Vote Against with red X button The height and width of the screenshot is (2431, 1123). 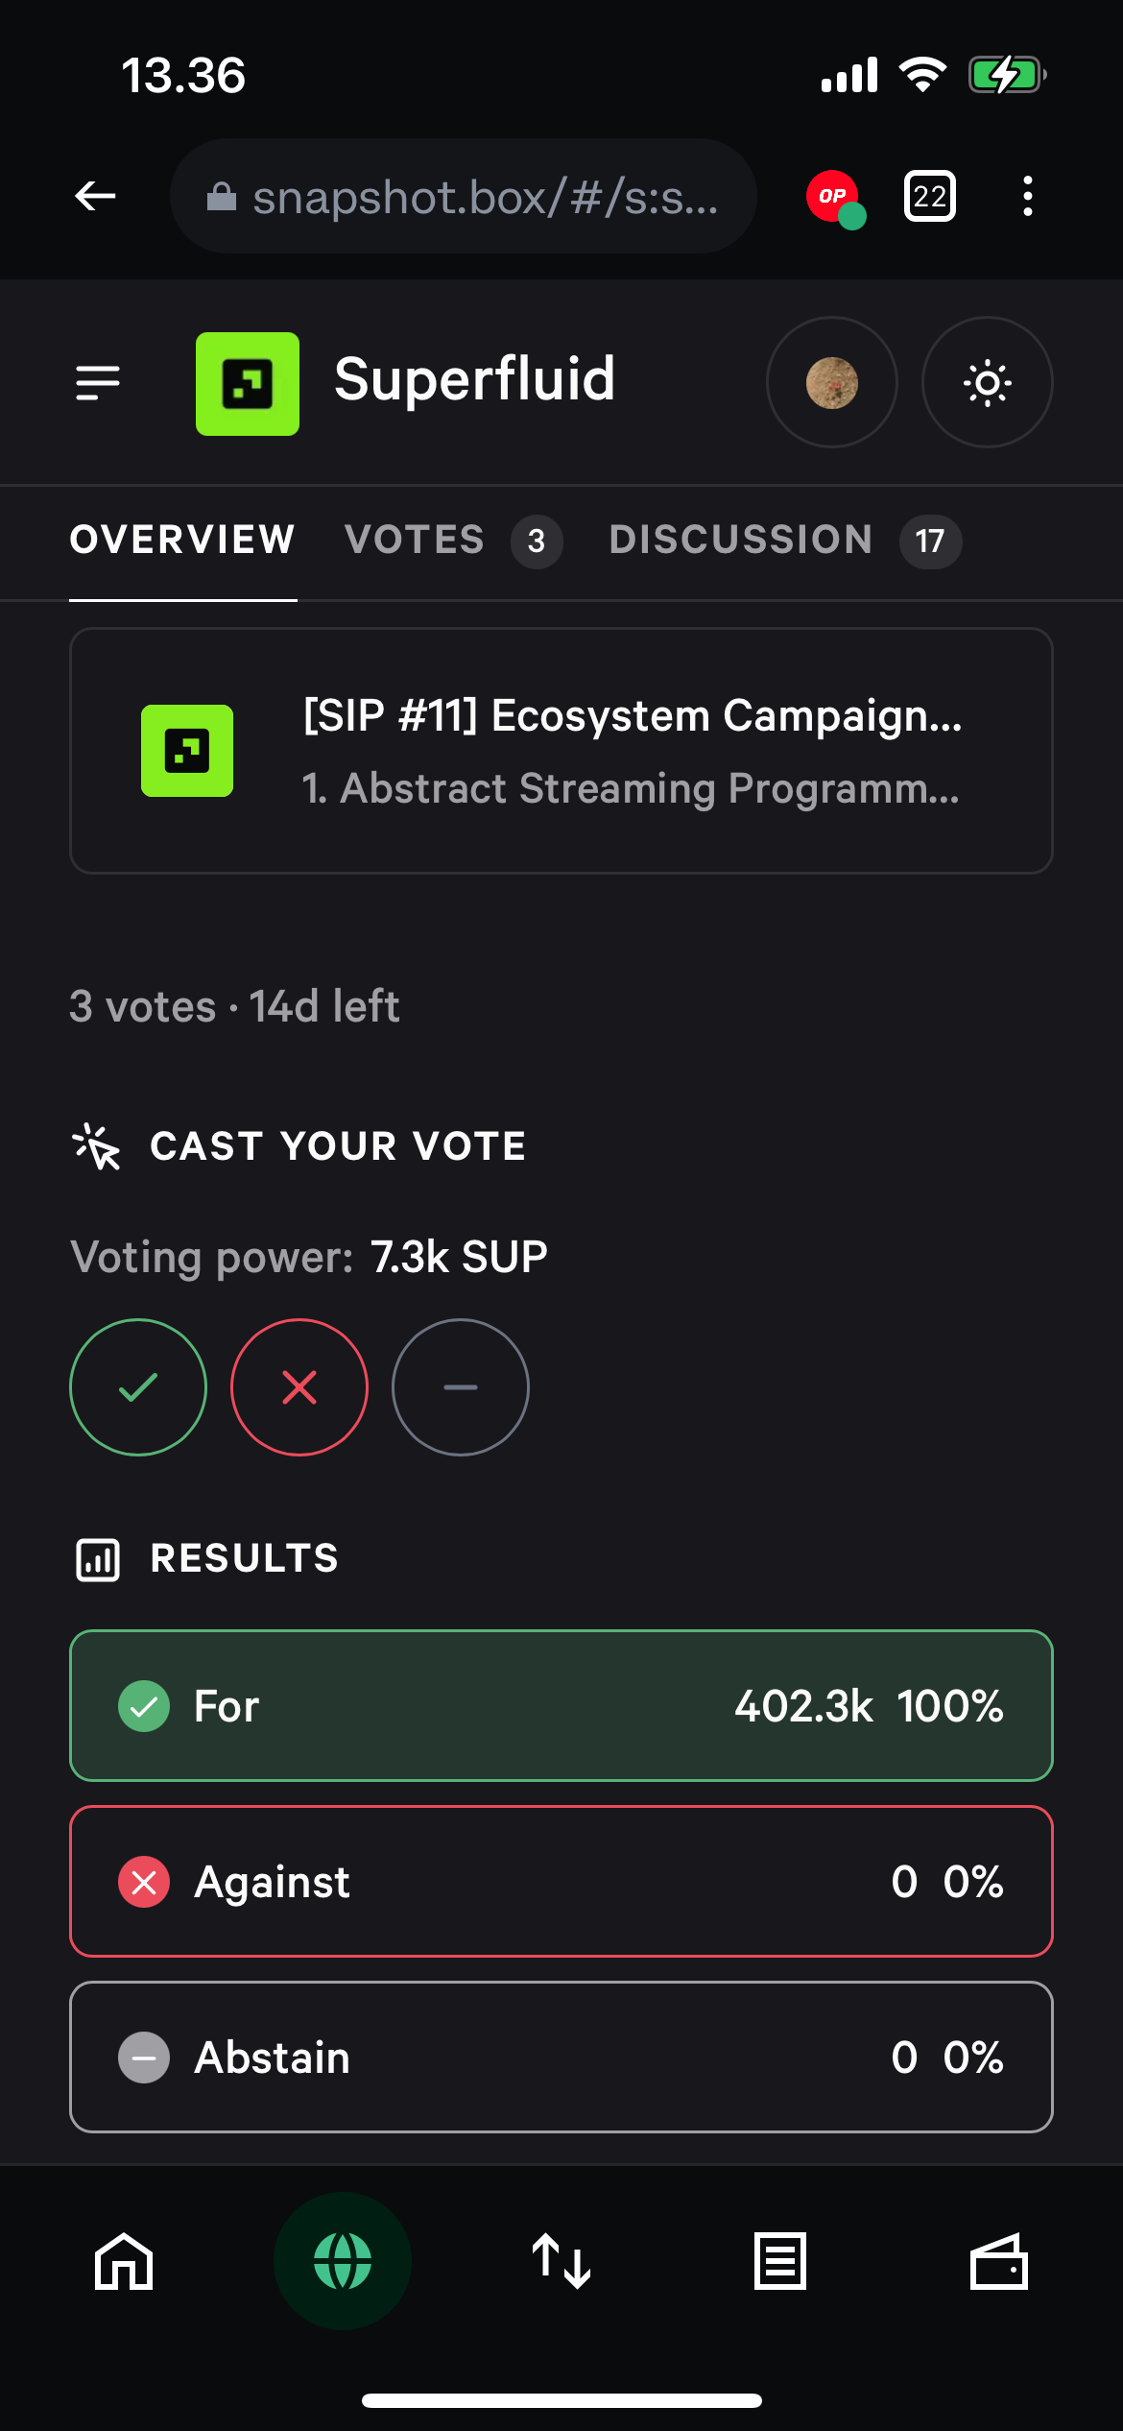click(299, 1387)
